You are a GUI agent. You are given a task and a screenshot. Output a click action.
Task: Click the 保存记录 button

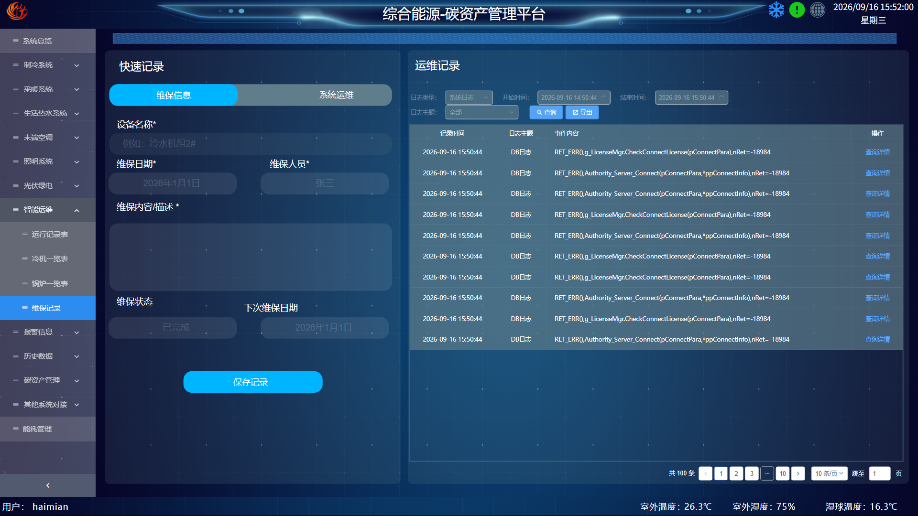[253, 382]
